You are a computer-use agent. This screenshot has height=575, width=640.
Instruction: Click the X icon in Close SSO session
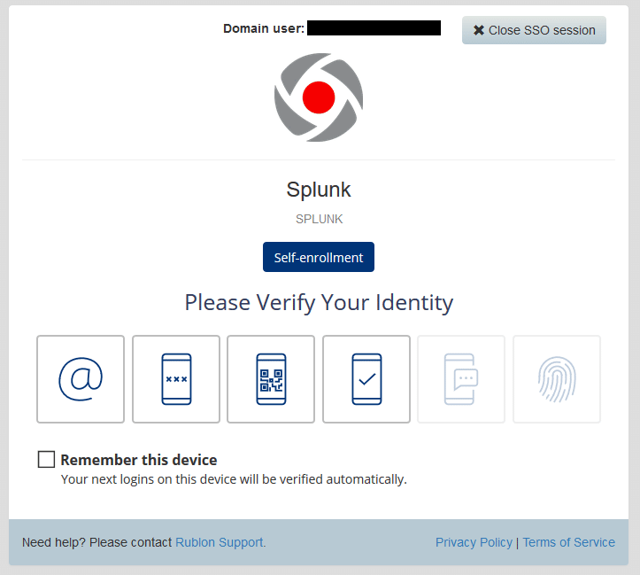click(x=479, y=30)
